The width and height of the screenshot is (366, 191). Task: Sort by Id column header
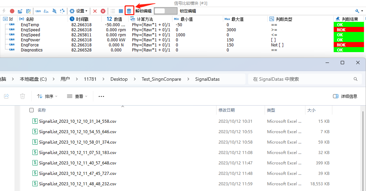click(x=8, y=19)
